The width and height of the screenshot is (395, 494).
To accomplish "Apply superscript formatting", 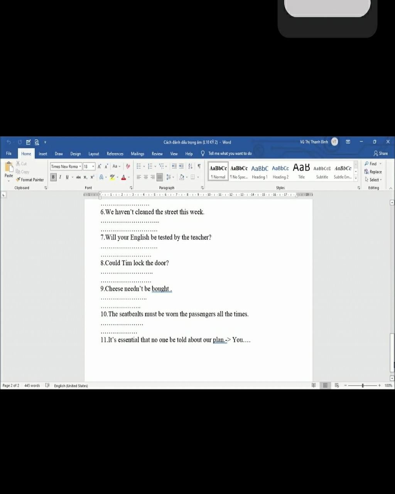I will (x=92, y=177).
